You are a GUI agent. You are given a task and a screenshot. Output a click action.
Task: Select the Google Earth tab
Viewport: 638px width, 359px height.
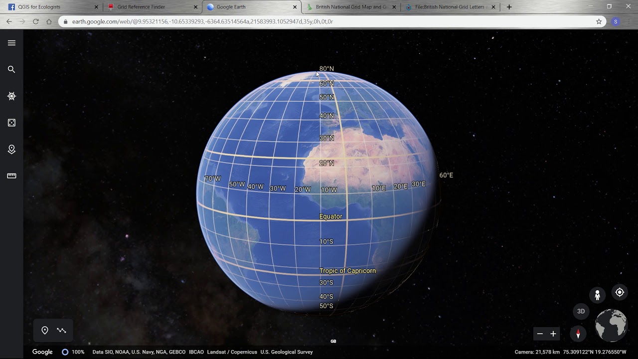coord(251,7)
